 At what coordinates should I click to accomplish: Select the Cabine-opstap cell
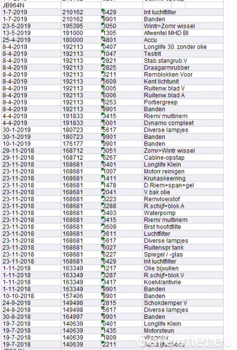coord(183,157)
